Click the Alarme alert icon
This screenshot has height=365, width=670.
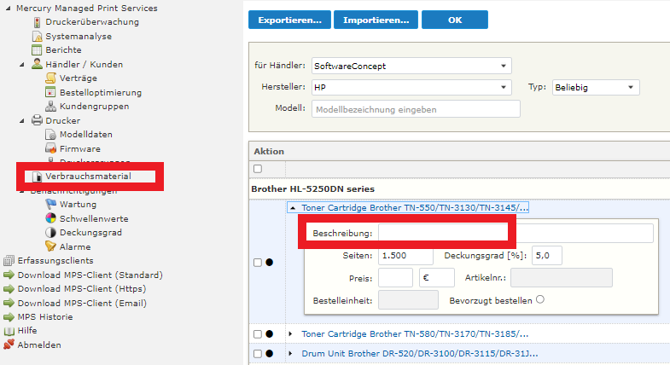pyautogui.click(x=51, y=246)
